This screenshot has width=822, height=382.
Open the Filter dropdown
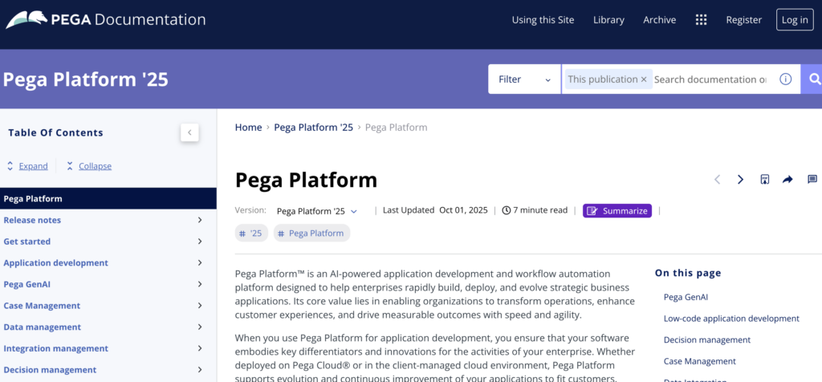tap(524, 79)
